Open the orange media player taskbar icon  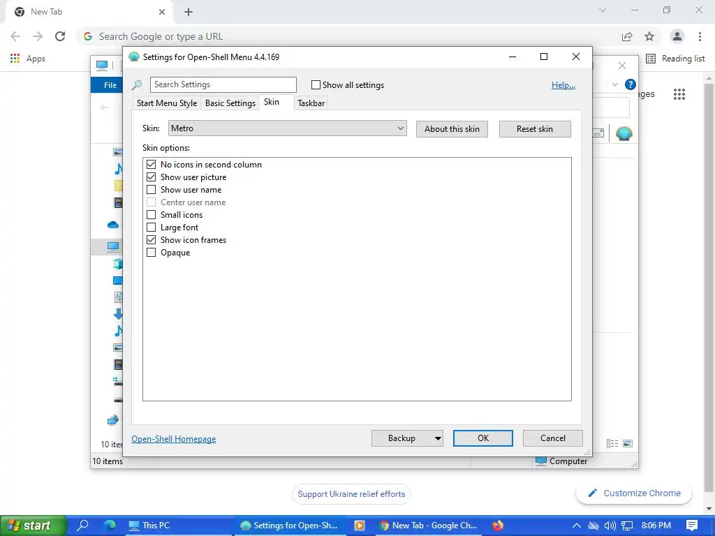pos(360,525)
